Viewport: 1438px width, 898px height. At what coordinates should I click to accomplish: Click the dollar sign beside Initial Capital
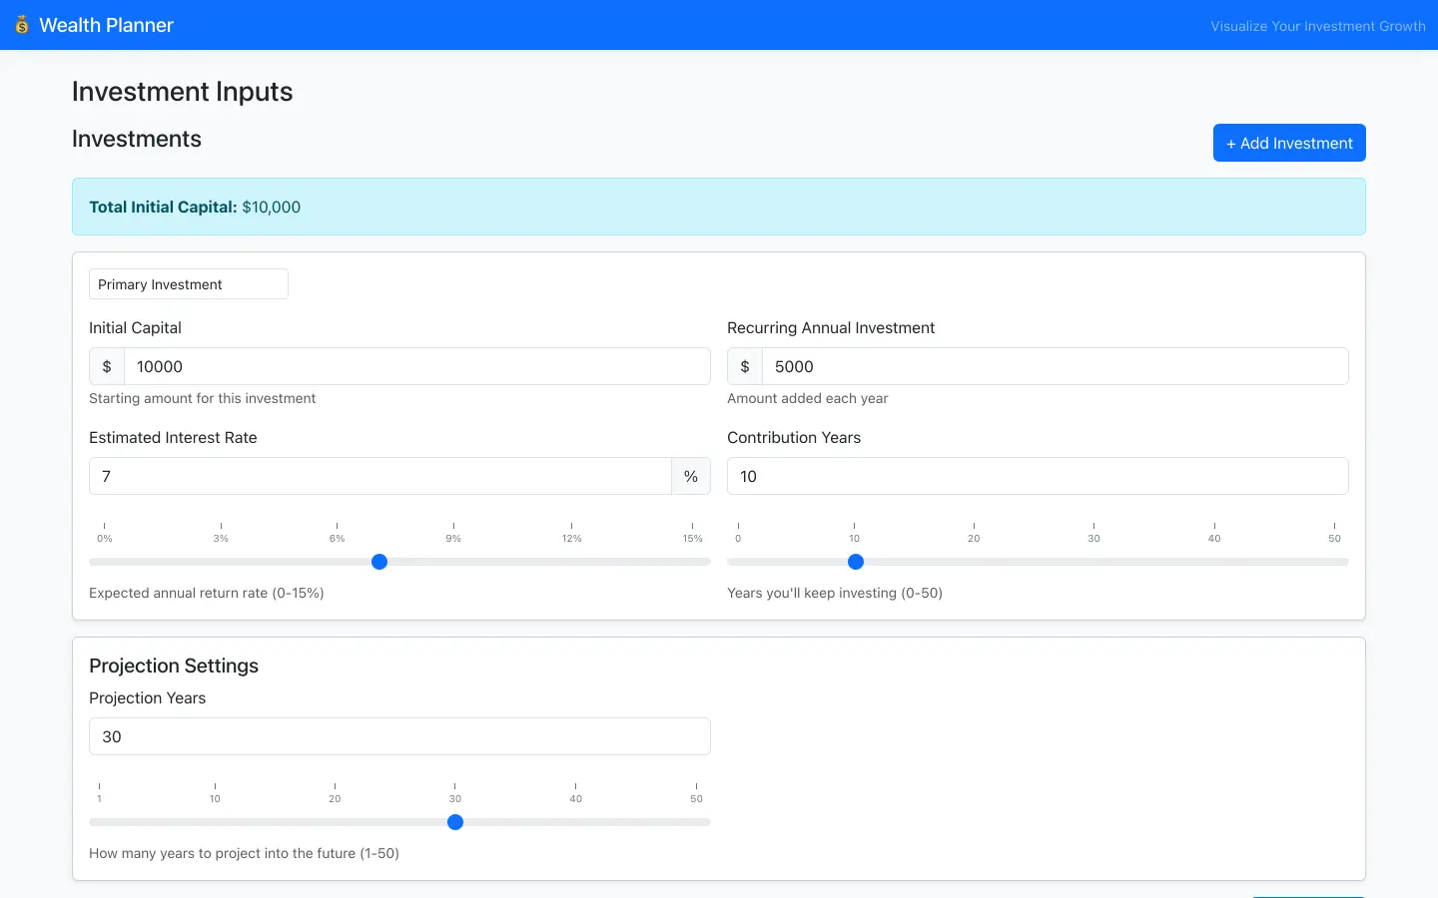coord(107,366)
